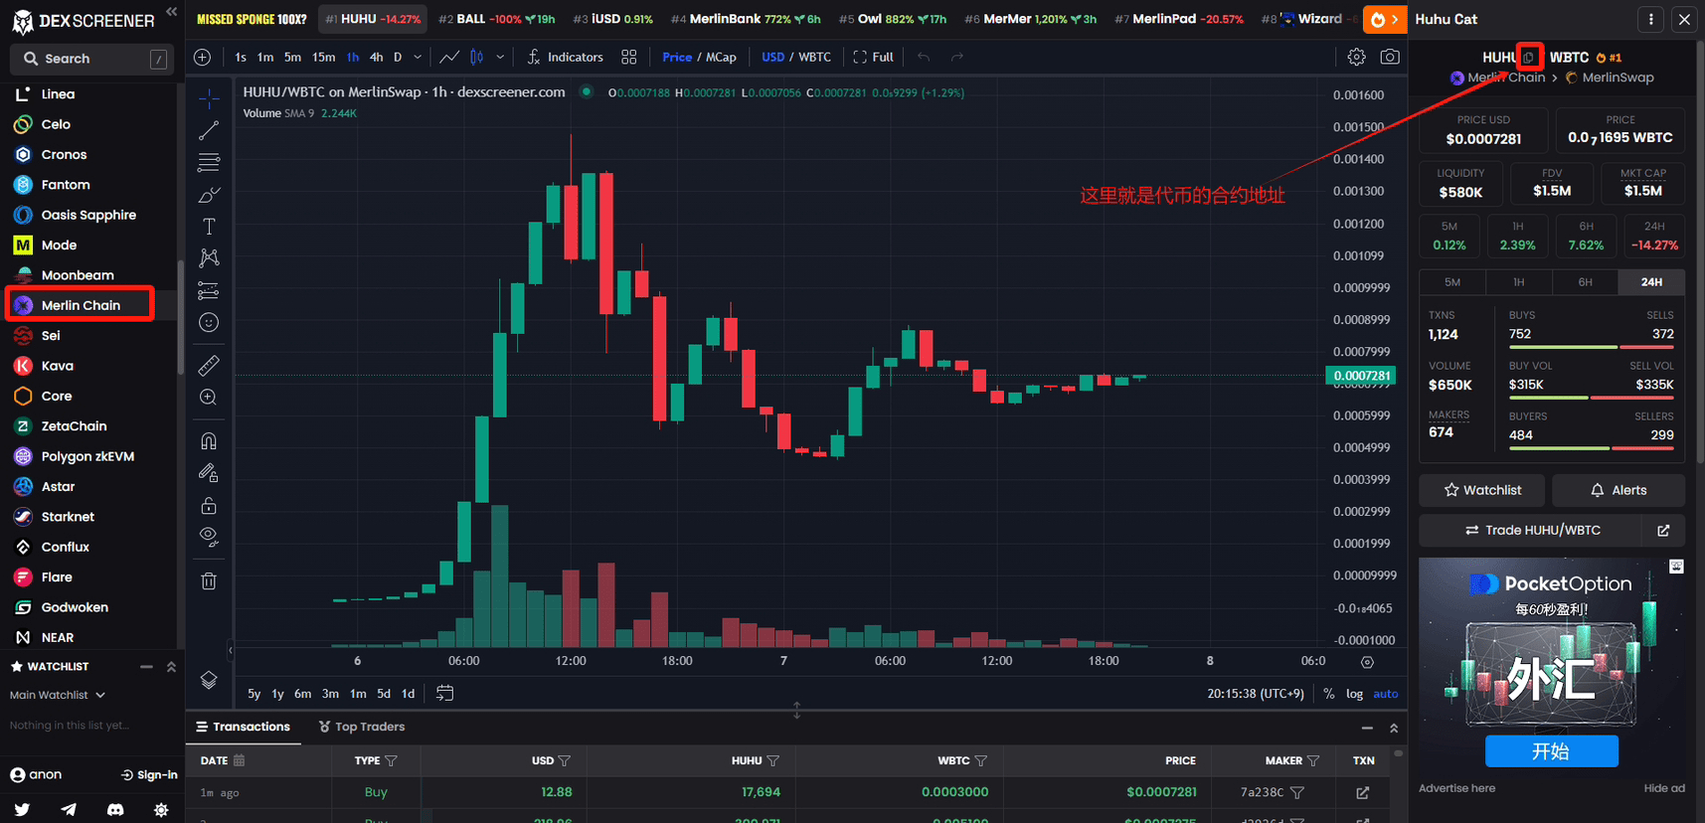
Task: Open the Indicators menu
Action: click(565, 57)
